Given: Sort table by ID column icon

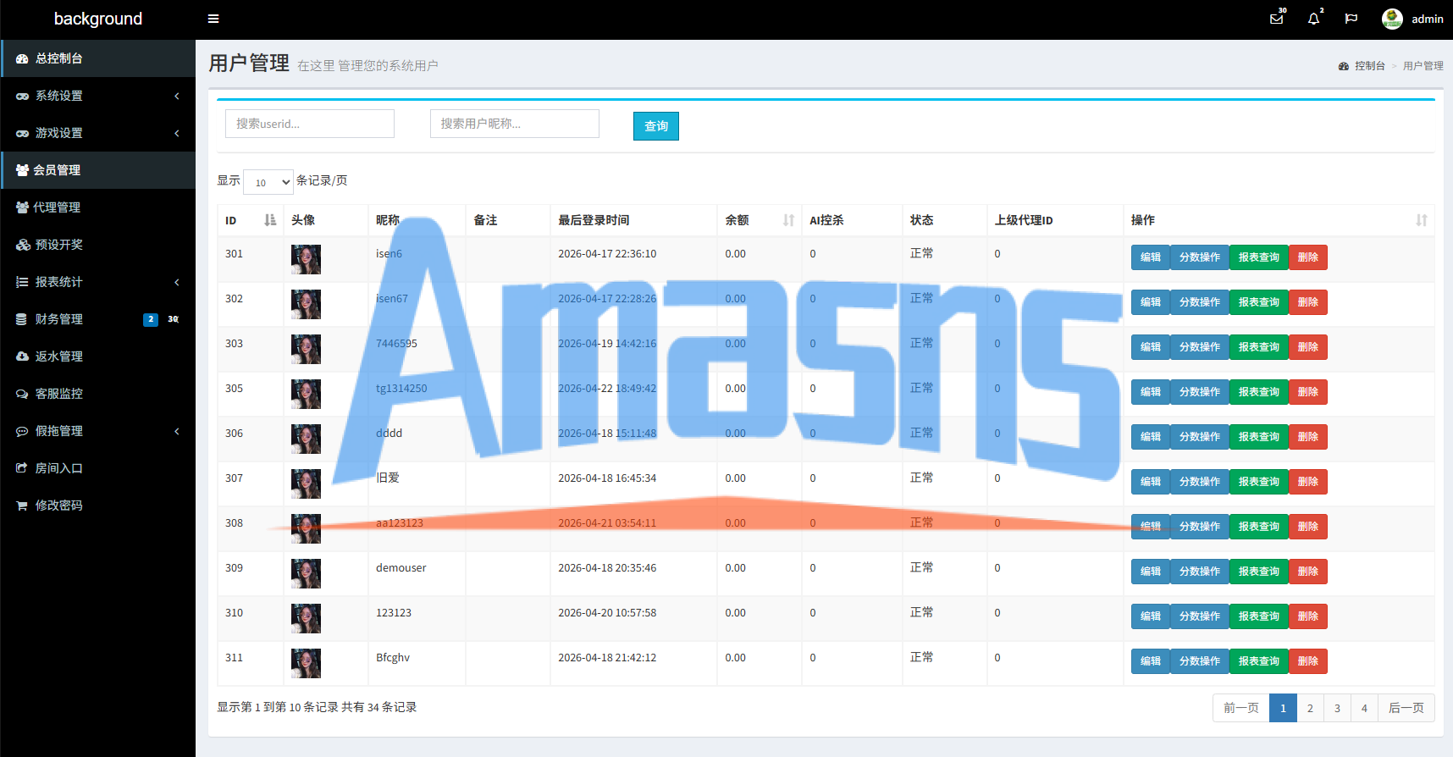Looking at the screenshot, I should (270, 220).
